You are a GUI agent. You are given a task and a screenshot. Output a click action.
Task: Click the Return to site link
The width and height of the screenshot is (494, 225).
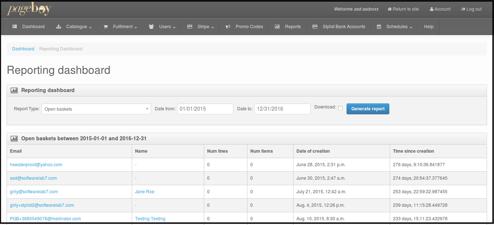click(x=403, y=9)
